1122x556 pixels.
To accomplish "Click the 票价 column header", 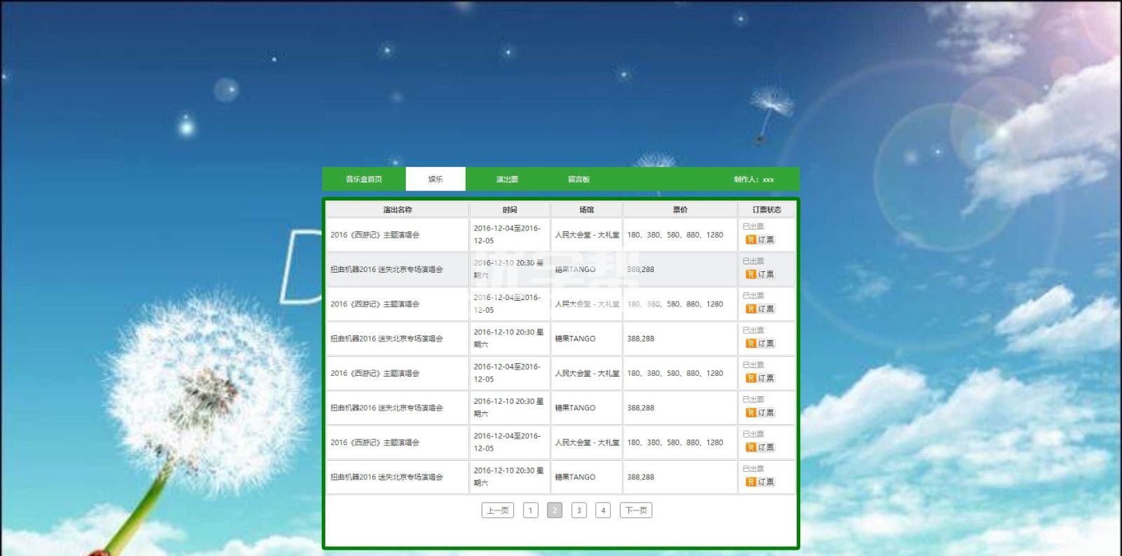I will click(x=680, y=210).
